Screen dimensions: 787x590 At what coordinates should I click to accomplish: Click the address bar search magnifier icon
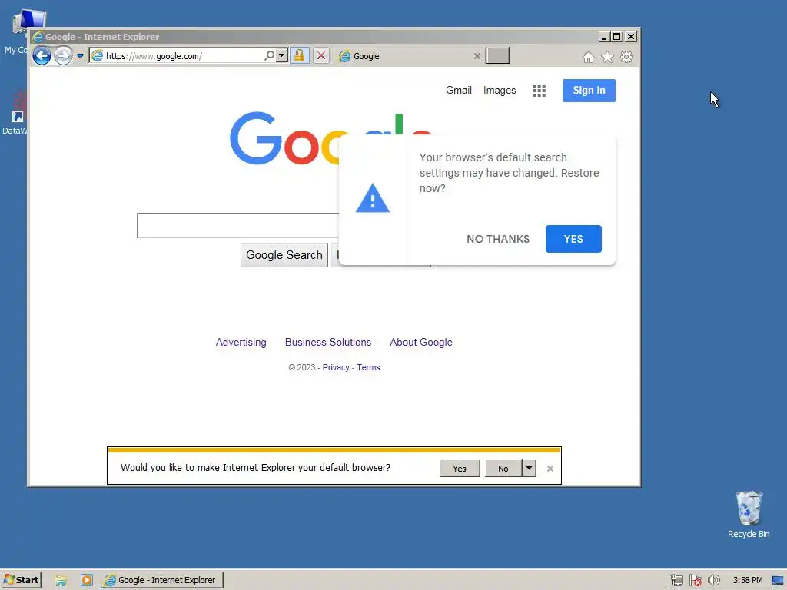270,55
